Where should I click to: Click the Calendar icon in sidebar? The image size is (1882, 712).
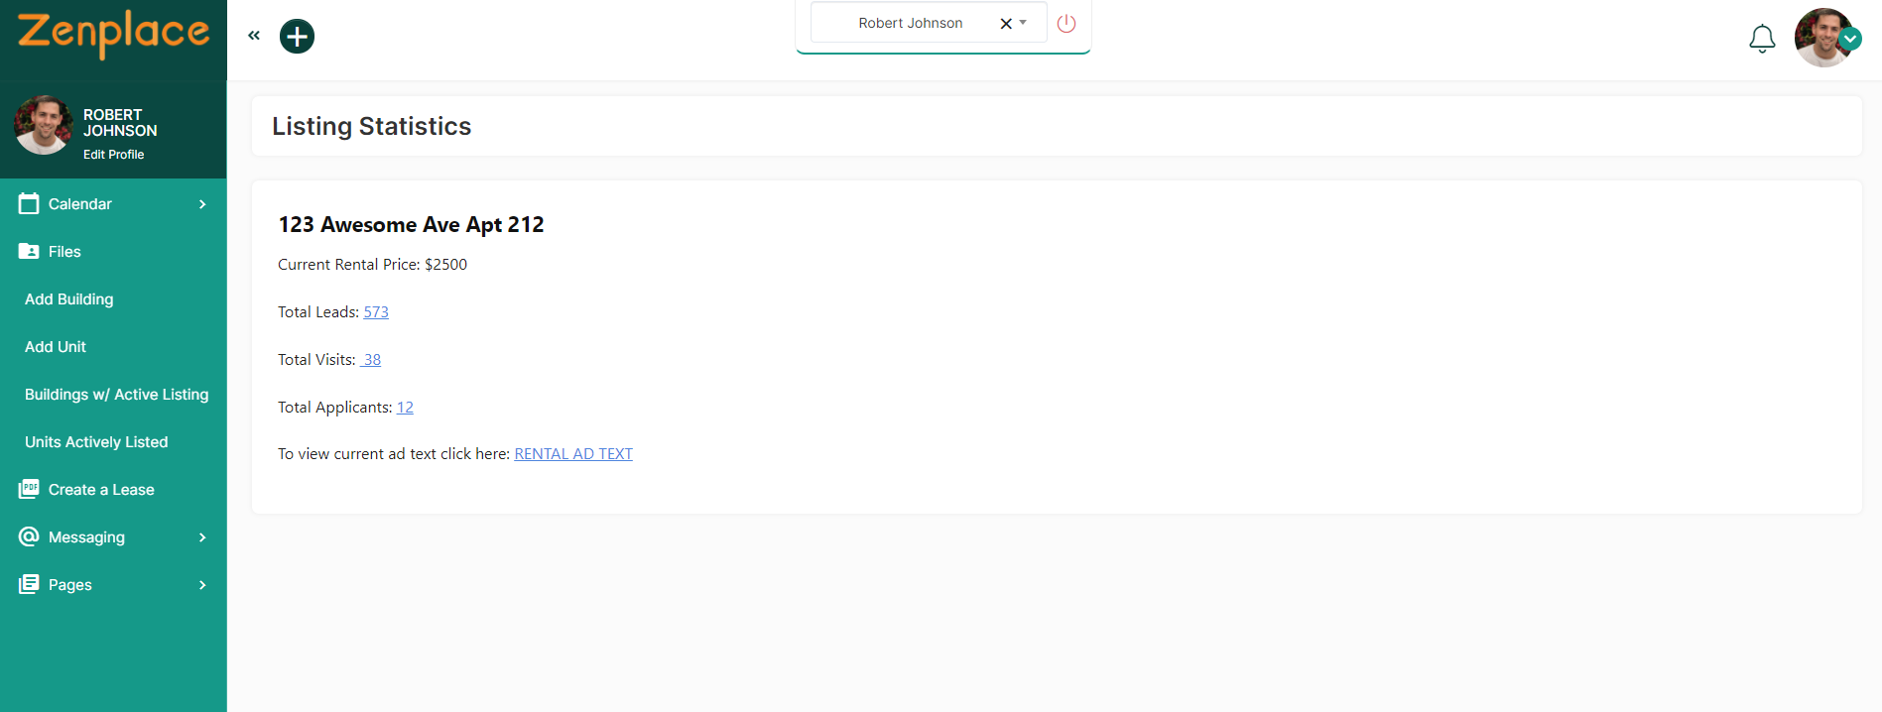click(29, 203)
